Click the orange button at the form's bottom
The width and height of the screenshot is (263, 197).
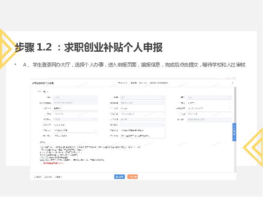tap(132, 176)
